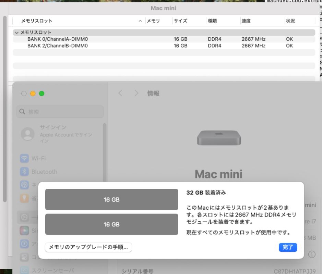Click the DDR4 type of BANK 0
Screen dimensions: 322x274
point(214,39)
